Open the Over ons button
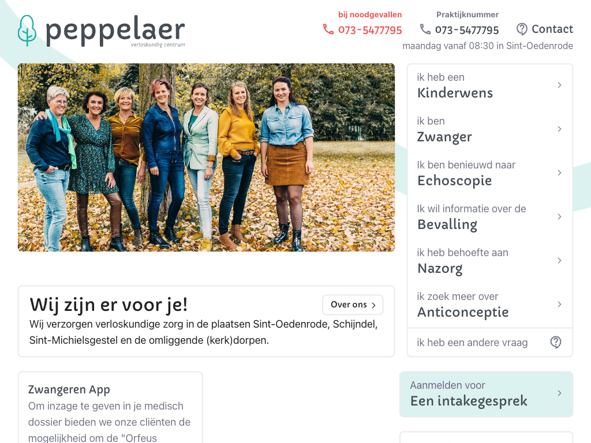This screenshot has width=591, height=443. pos(353,305)
